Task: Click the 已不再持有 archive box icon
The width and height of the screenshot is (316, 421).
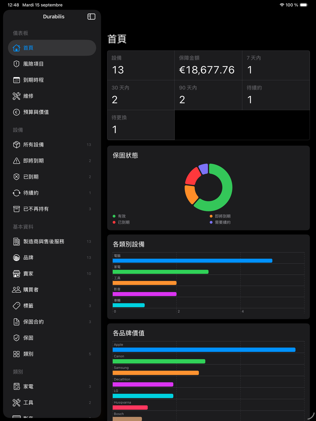Action: 17,209
